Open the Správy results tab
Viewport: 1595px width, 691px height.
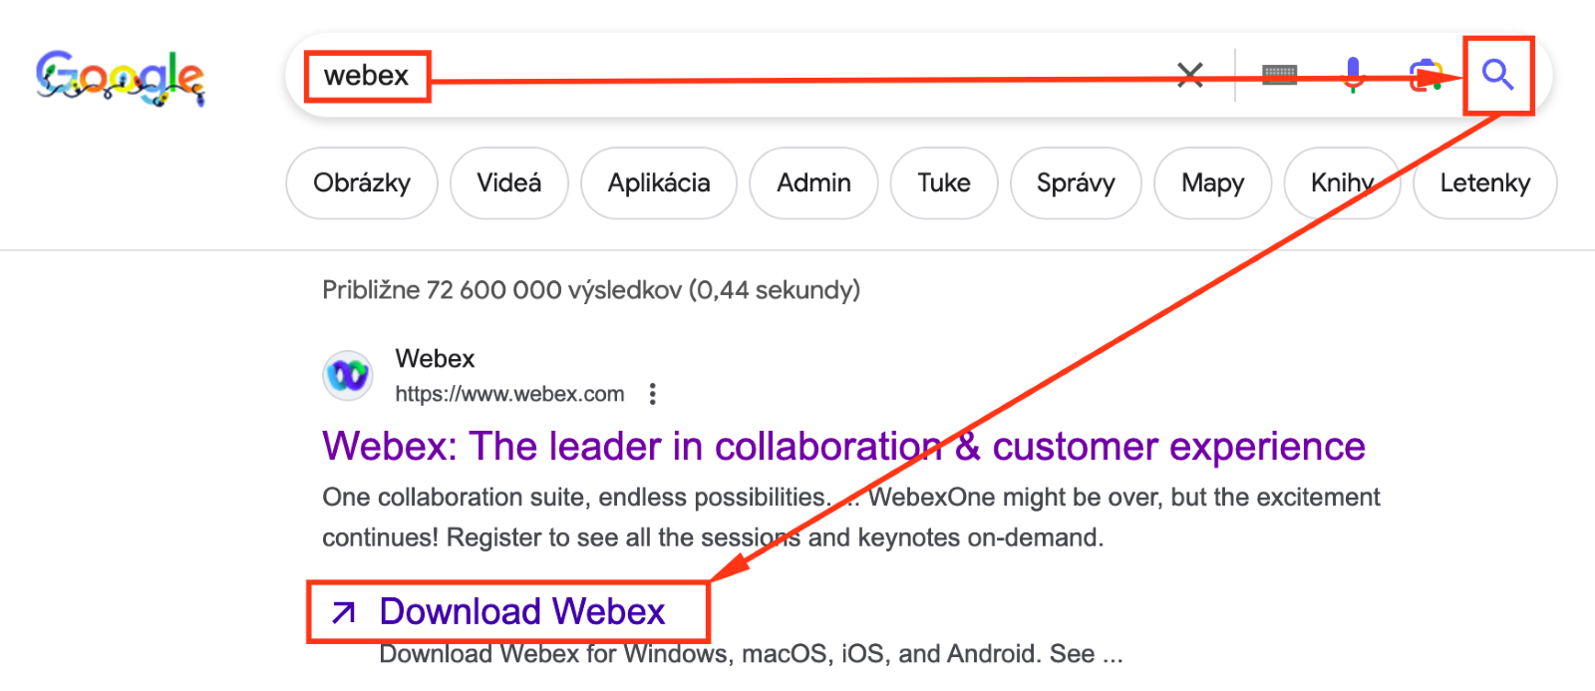[1075, 183]
